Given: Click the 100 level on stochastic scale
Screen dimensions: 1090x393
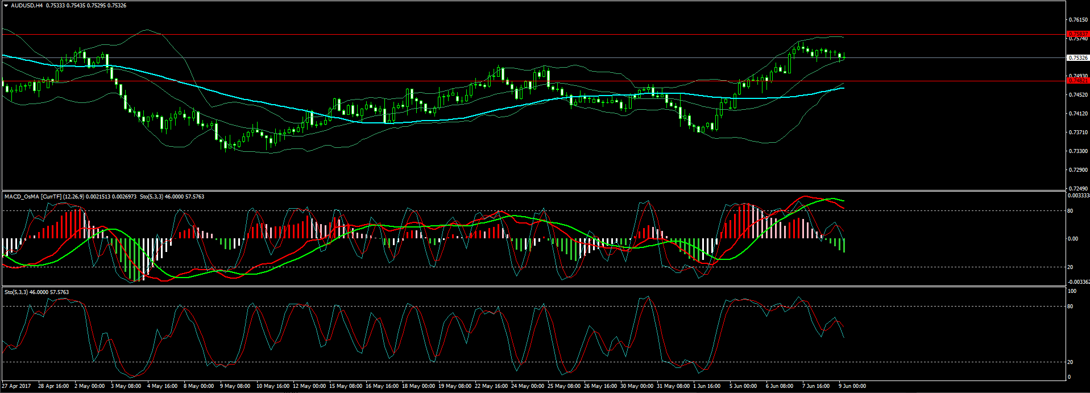Looking at the screenshot, I should 1072,291.
